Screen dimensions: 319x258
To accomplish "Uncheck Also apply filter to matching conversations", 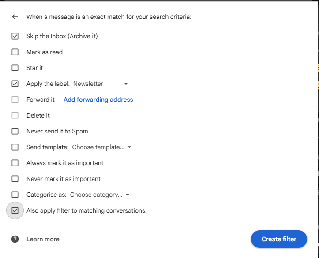I will (15, 210).
